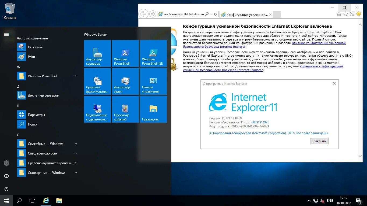Click the IE back navigation arrow
367x206 pixels.
pos(144,14)
